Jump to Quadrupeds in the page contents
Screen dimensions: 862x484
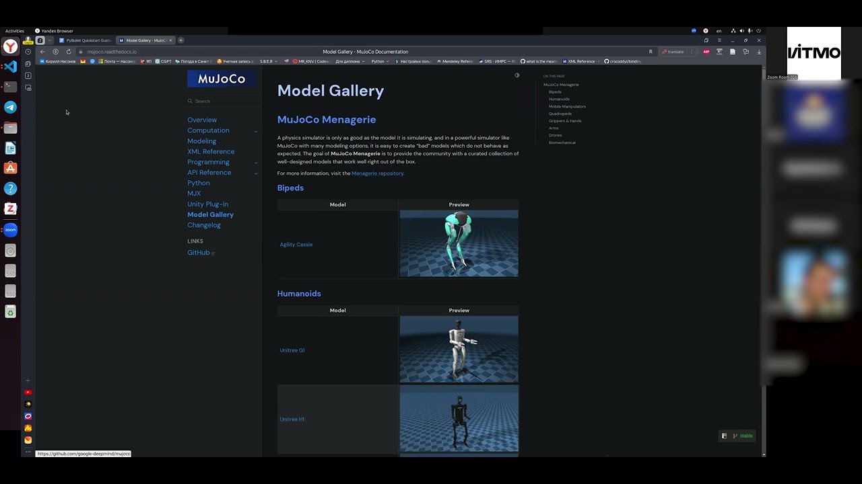[x=560, y=114]
